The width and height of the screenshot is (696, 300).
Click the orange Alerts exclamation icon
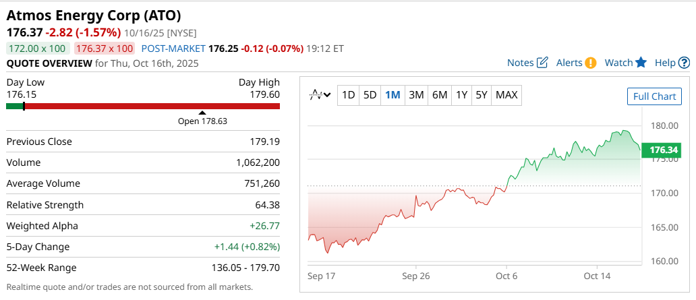point(591,63)
